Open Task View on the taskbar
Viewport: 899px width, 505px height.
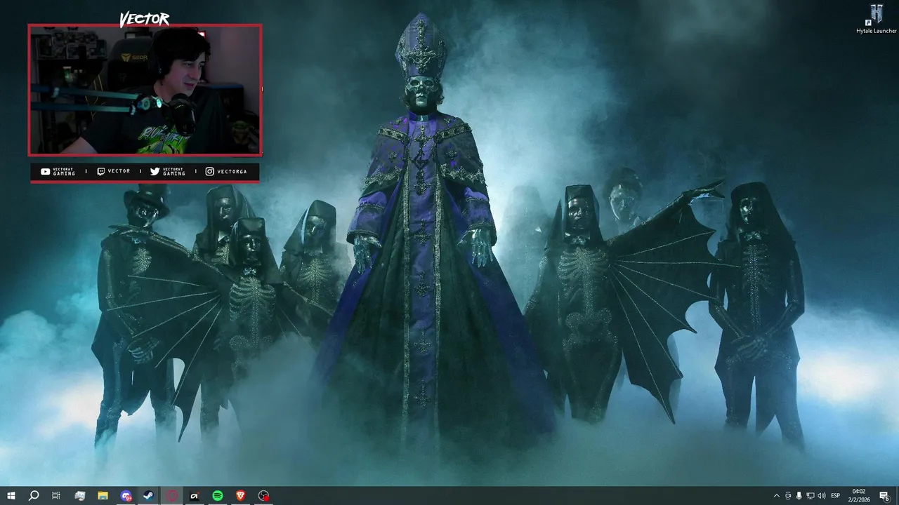56,496
